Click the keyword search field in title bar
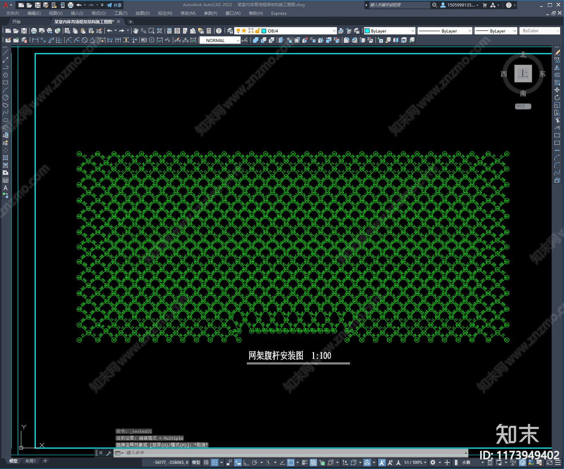 click(x=399, y=5)
